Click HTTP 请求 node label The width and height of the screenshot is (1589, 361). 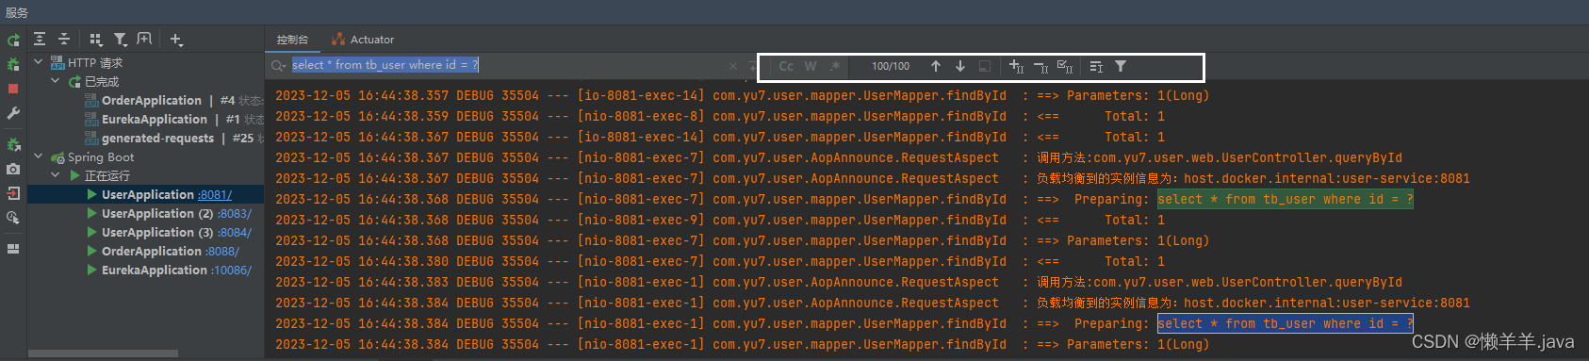[95, 62]
